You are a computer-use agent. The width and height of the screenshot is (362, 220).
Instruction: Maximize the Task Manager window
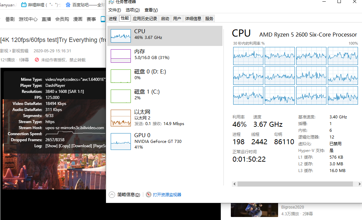click(339, 2)
